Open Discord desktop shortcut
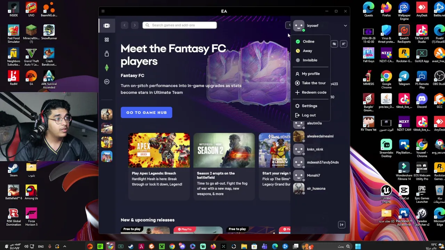Viewport: 445px width, 250px height. tap(422, 101)
